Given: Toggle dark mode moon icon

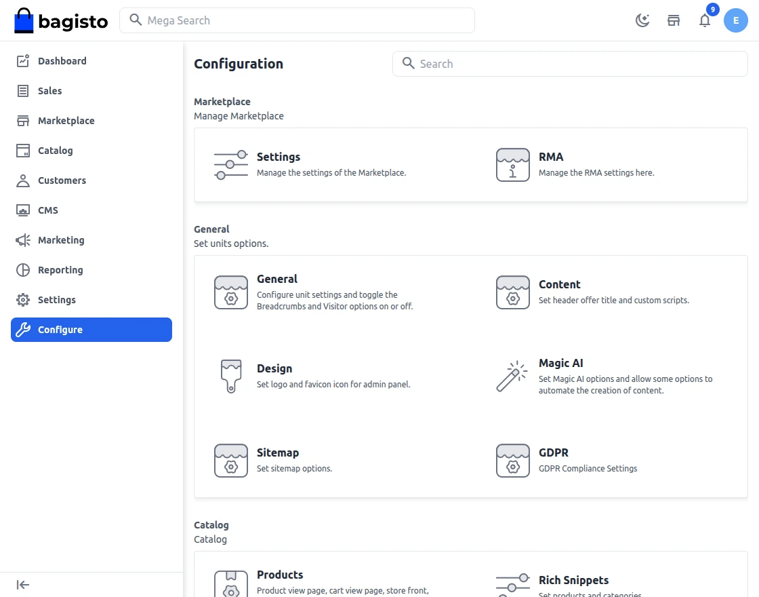Looking at the screenshot, I should click(x=642, y=20).
